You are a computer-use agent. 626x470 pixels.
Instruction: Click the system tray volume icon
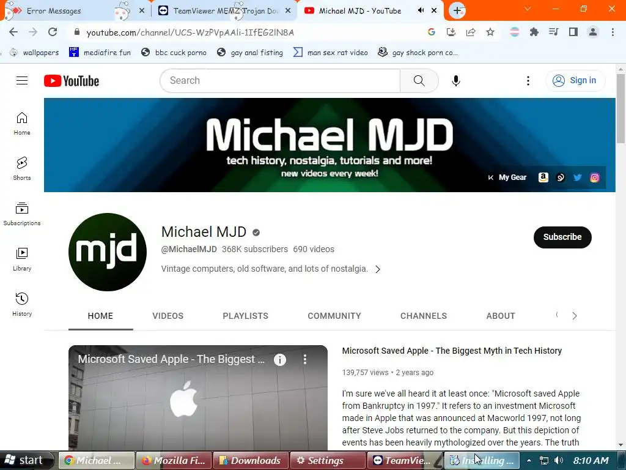tap(559, 460)
